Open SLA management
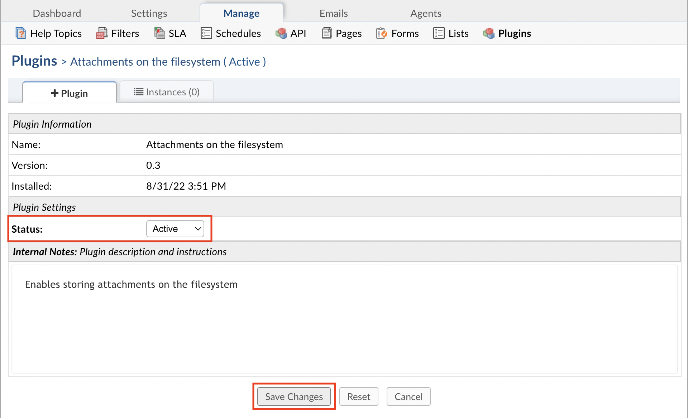Viewport: 688px width, 418px height. tap(170, 33)
